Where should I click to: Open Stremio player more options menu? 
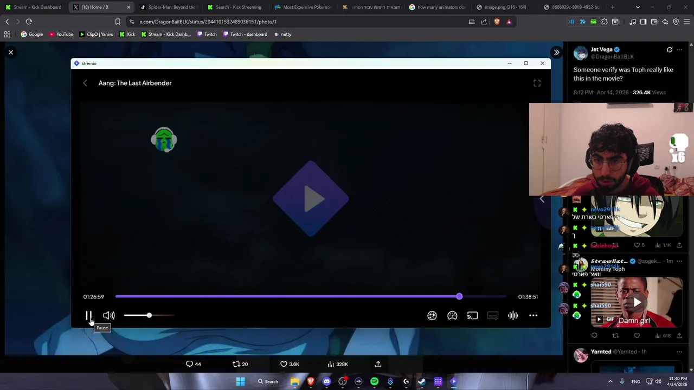coord(534,315)
